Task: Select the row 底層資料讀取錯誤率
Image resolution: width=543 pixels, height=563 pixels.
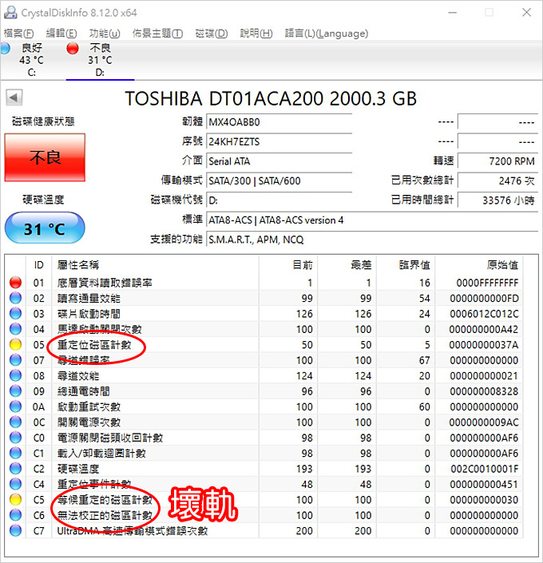Action: tap(264, 283)
